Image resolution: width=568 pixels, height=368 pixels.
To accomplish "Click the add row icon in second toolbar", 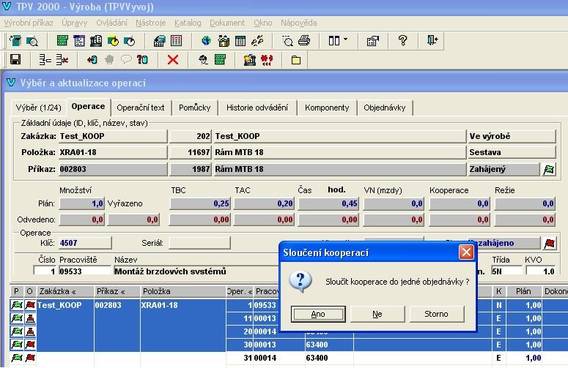I will point(45,60).
